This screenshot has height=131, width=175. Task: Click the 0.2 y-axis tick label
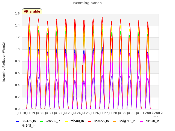click(x=17, y=97)
